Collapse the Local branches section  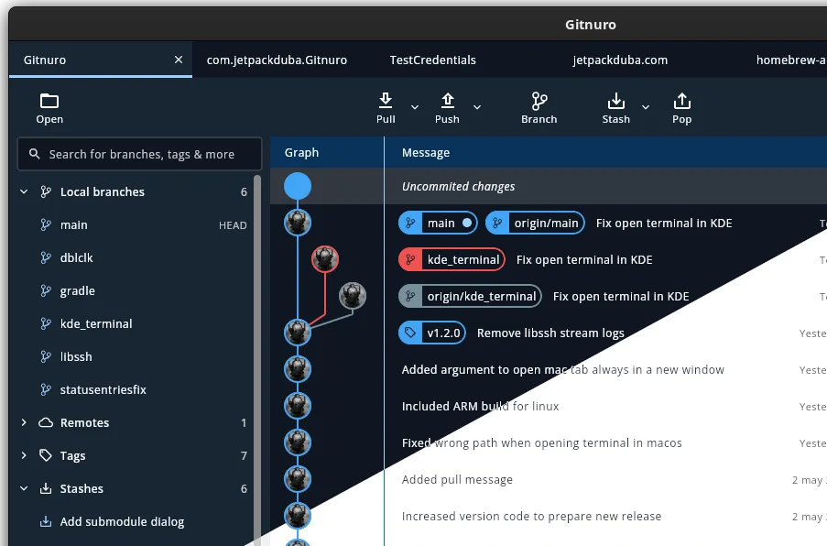pyautogui.click(x=25, y=192)
